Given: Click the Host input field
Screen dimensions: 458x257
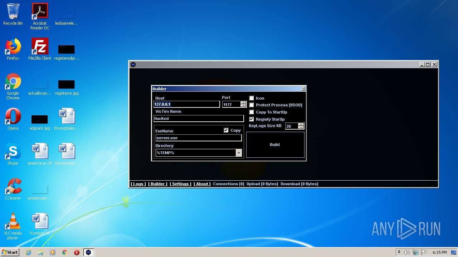Looking at the screenshot, I should (187, 104).
